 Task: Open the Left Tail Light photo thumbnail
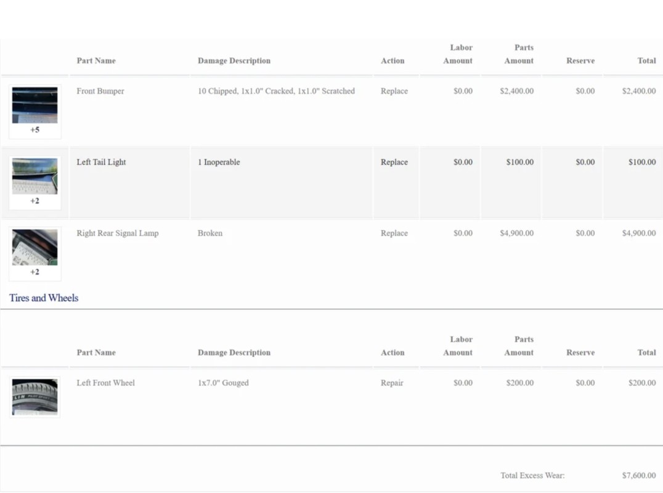coord(35,176)
